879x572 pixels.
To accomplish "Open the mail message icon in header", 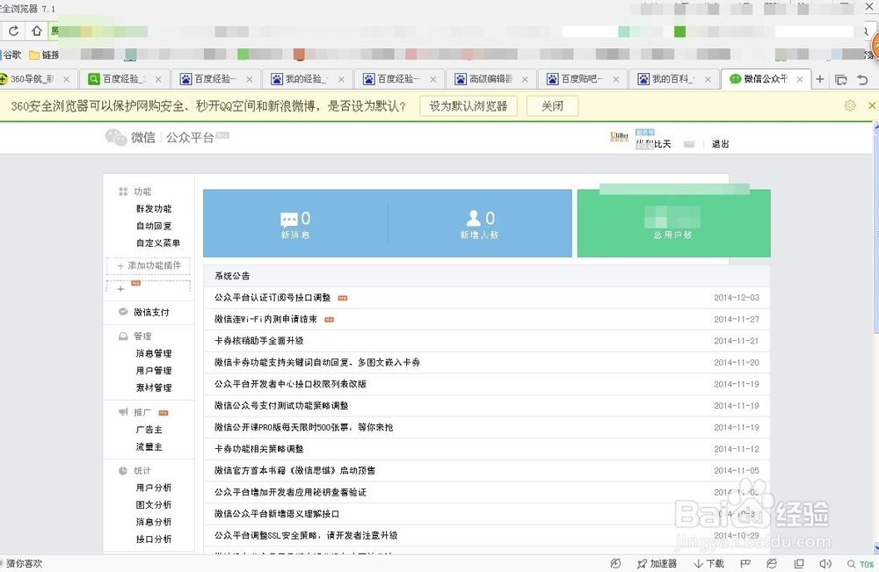I will (x=689, y=144).
